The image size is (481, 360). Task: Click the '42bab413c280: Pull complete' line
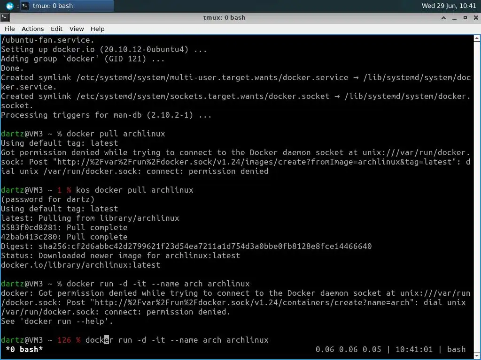click(64, 237)
